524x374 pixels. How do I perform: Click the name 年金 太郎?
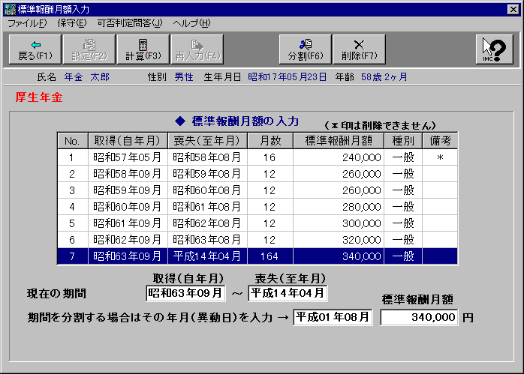87,77
